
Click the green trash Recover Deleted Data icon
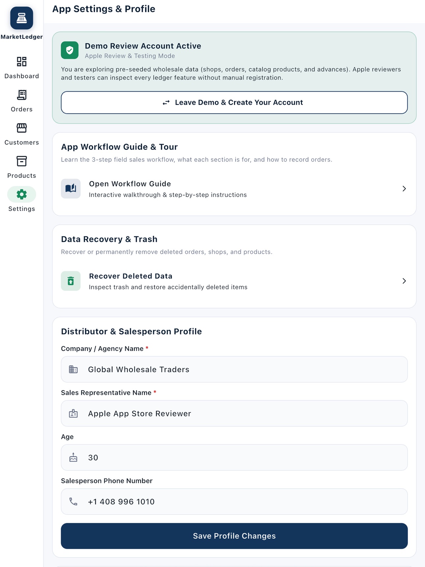(71, 281)
